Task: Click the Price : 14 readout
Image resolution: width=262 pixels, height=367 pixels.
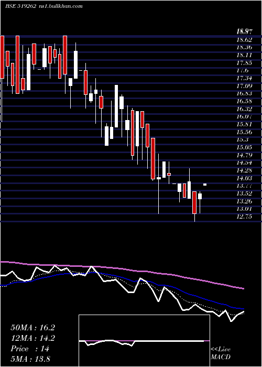Action: 30,349
